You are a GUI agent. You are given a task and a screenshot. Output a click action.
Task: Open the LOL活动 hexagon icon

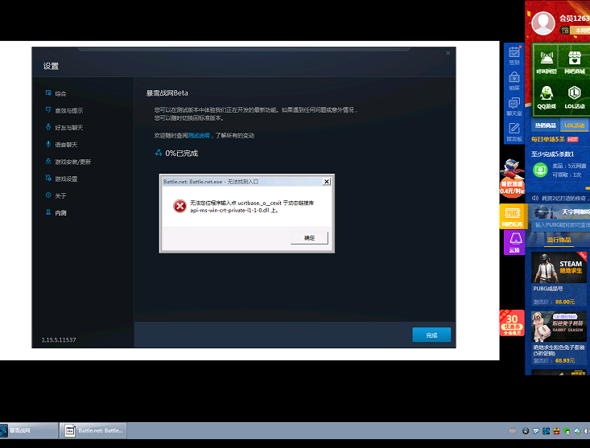click(x=575, y=92)
